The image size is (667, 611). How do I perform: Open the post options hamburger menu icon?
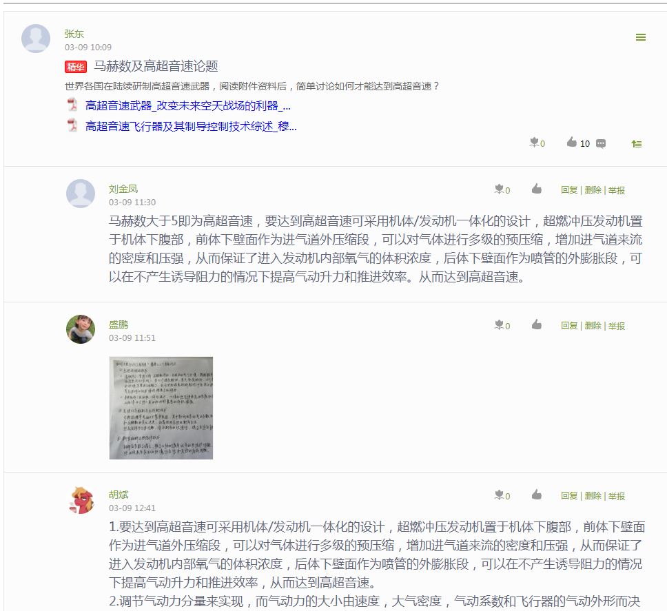[x=640, y=37]
